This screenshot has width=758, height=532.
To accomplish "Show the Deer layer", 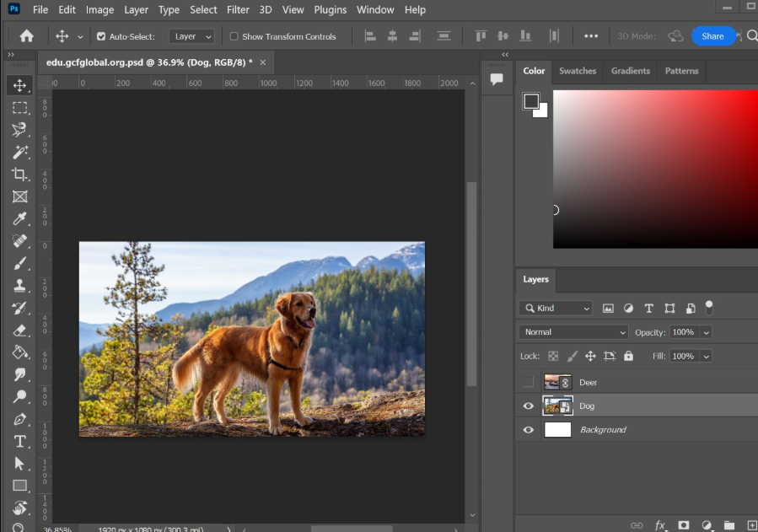I will [x=528, y=383].
